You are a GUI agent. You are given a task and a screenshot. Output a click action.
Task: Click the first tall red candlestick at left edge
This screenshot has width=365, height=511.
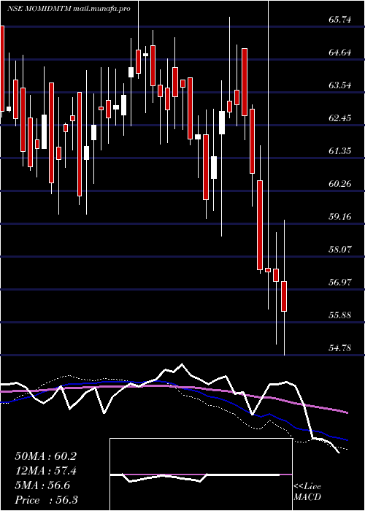2,69
